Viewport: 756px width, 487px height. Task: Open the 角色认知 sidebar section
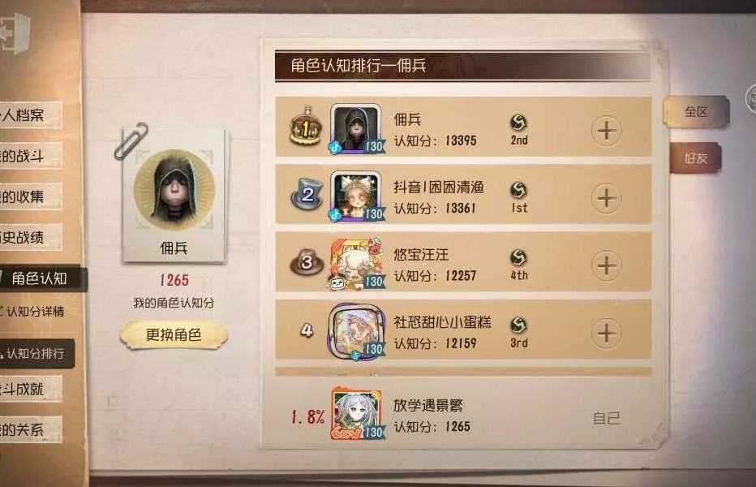click(x=41, y=278)
